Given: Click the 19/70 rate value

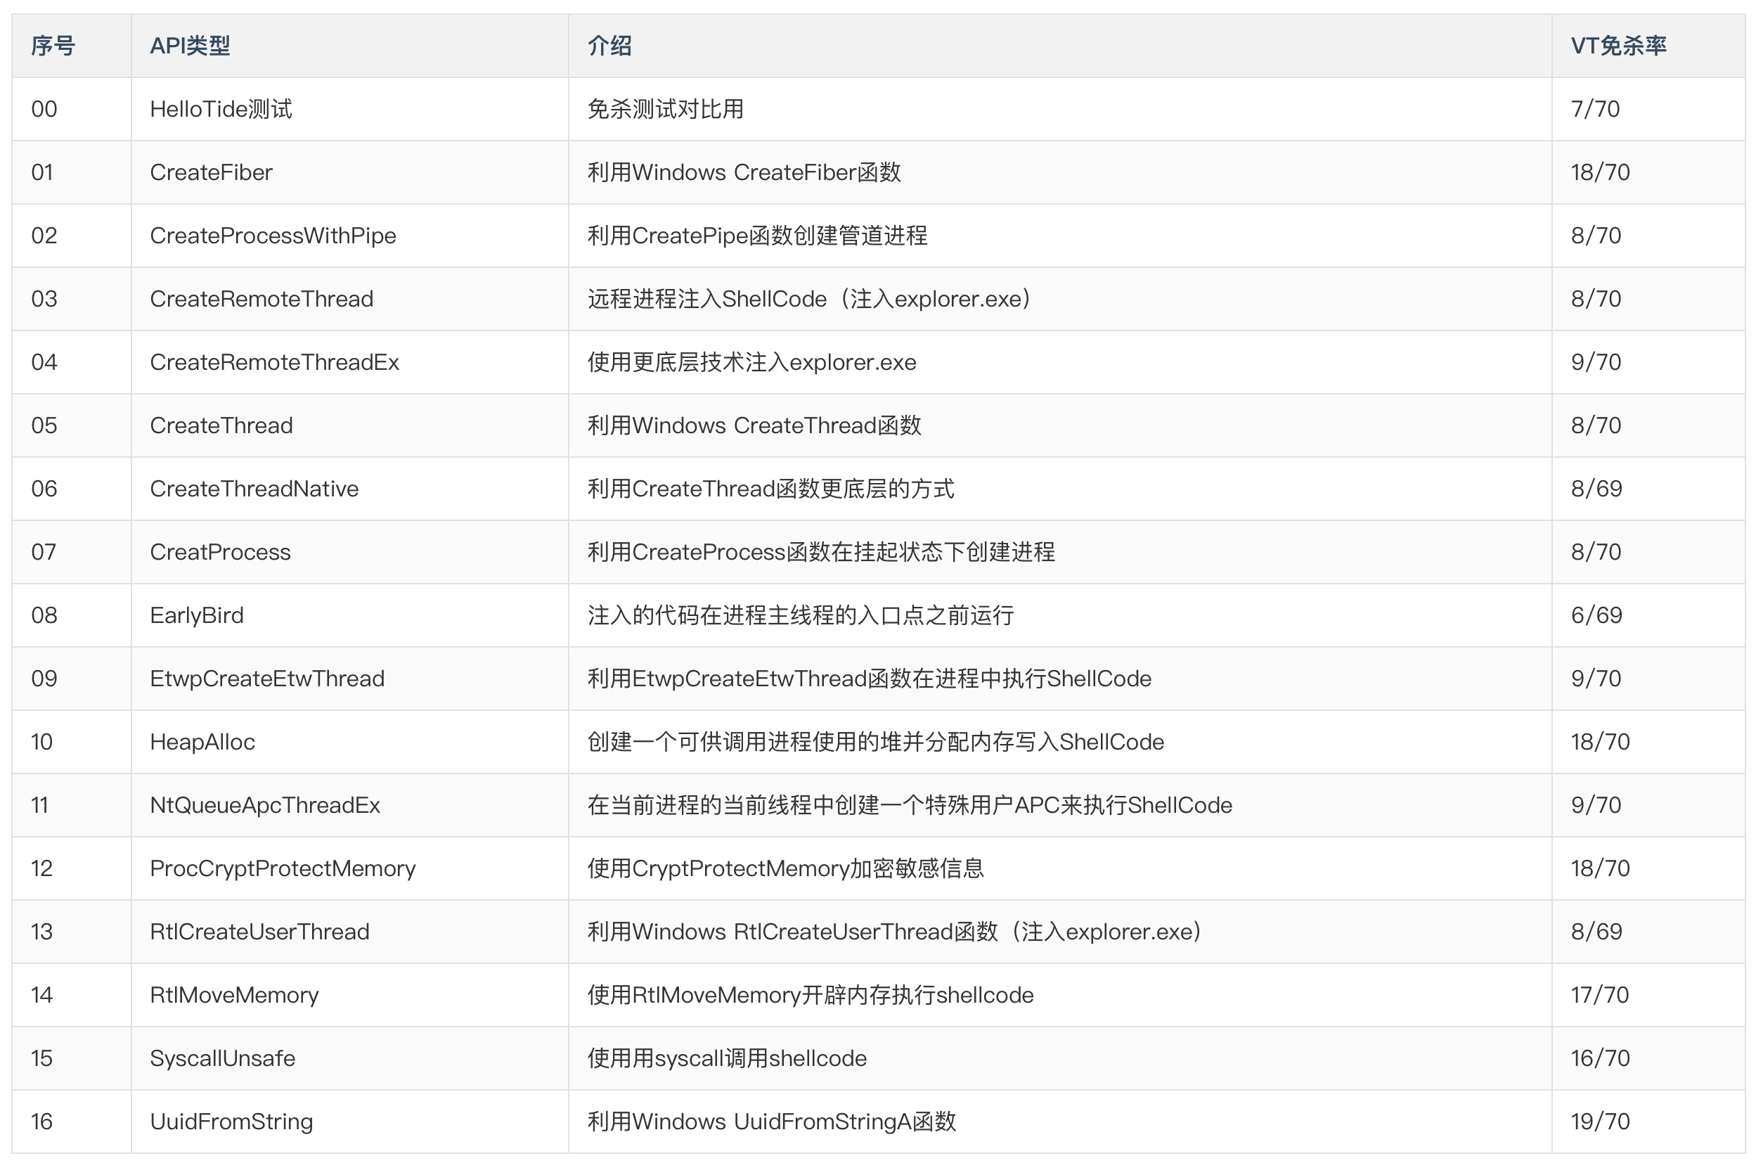Looking at the screenshot, I should pyautogui.click(x=1599, y=1122).
